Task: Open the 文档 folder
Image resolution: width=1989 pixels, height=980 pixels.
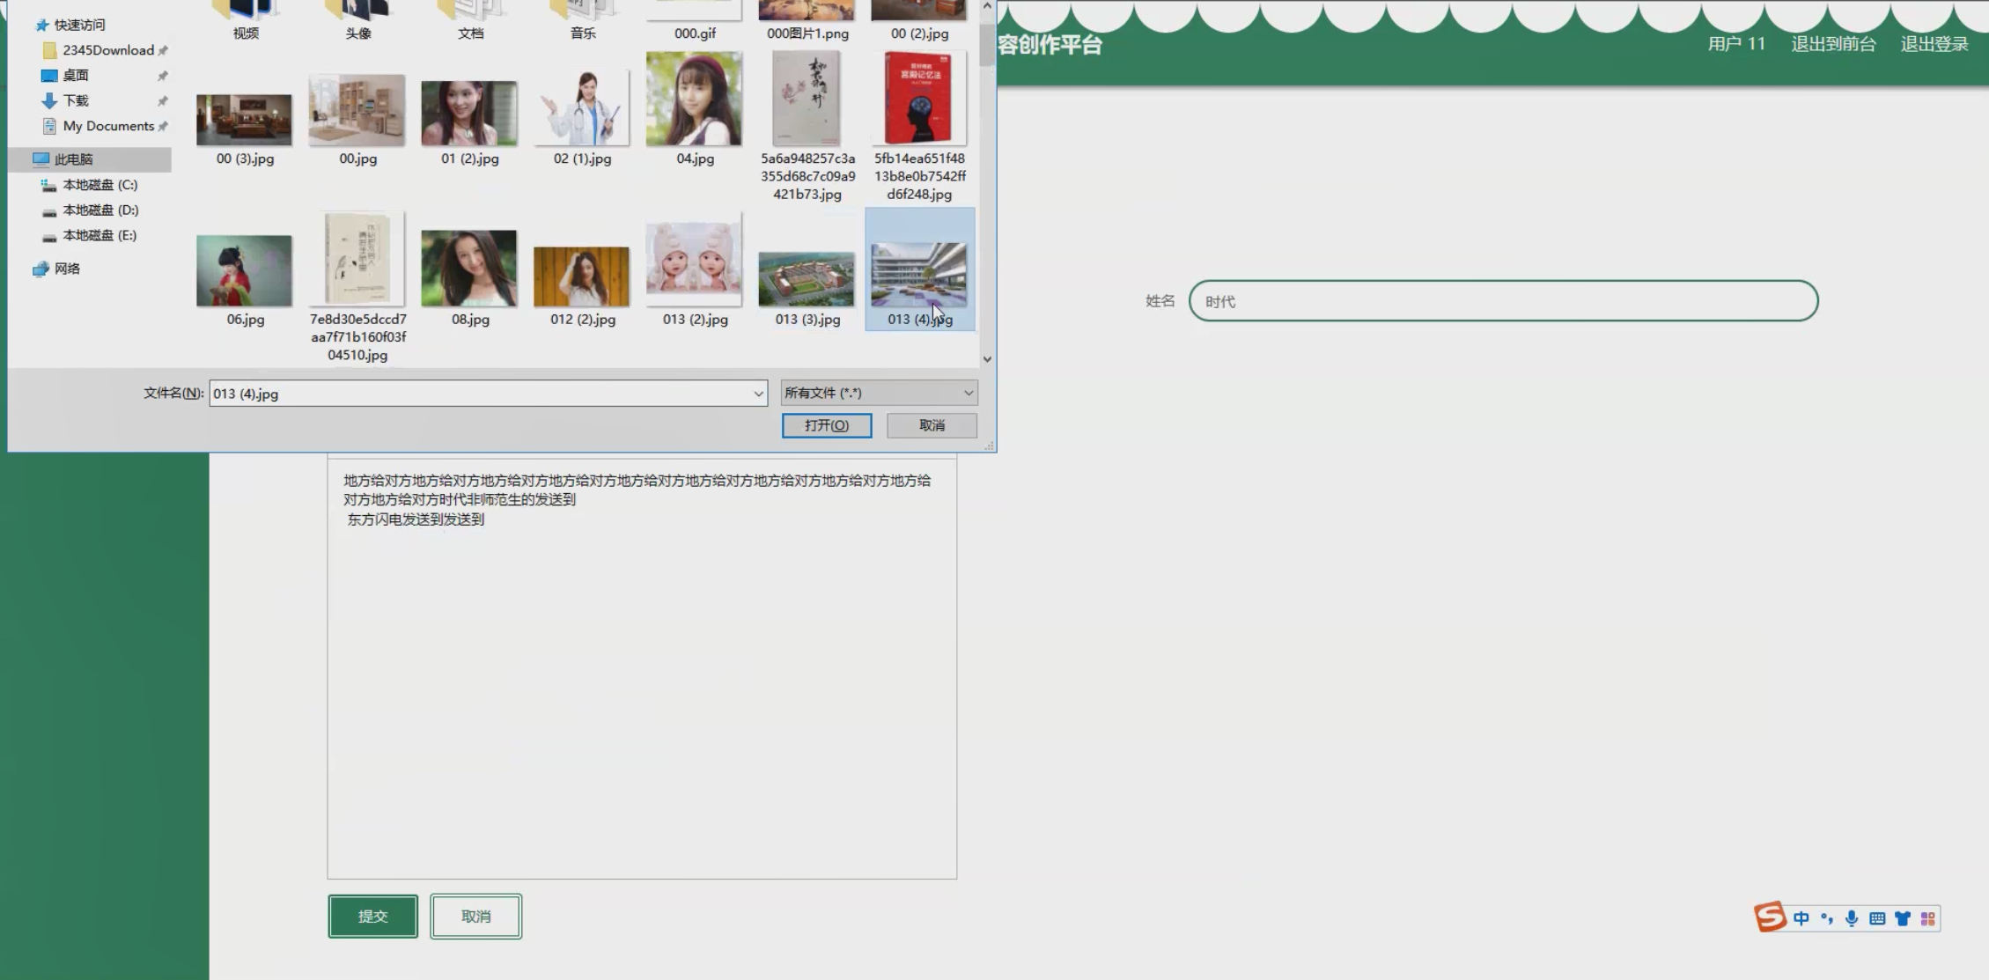Action: (470, 21)
